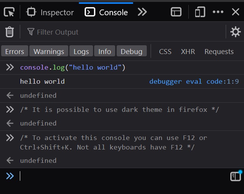This screenshot has height=194, width=244.
Task: Enable Responsive Design Mode icon
Action: 200,12
